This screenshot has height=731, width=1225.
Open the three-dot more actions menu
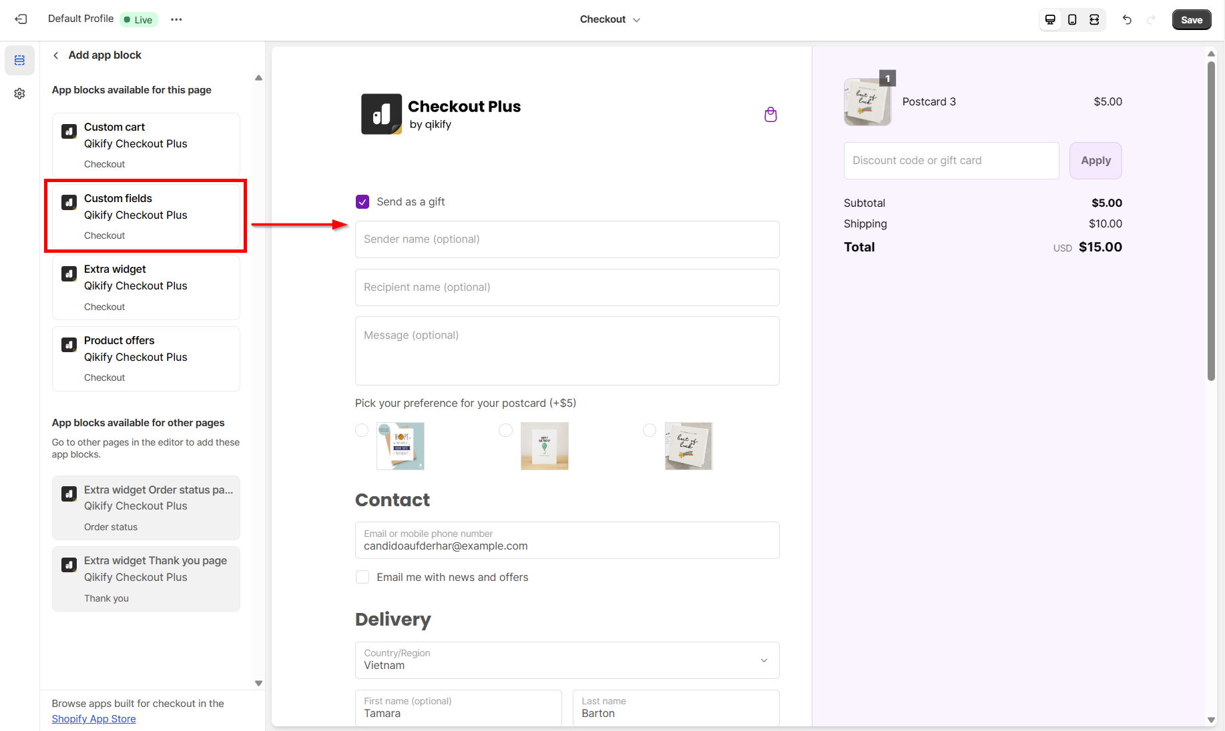click(x=176, y=19)
